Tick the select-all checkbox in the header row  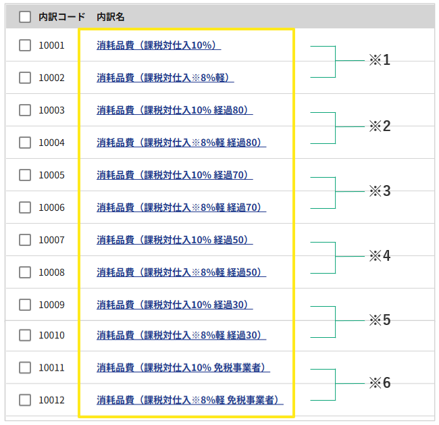[25, 17]
